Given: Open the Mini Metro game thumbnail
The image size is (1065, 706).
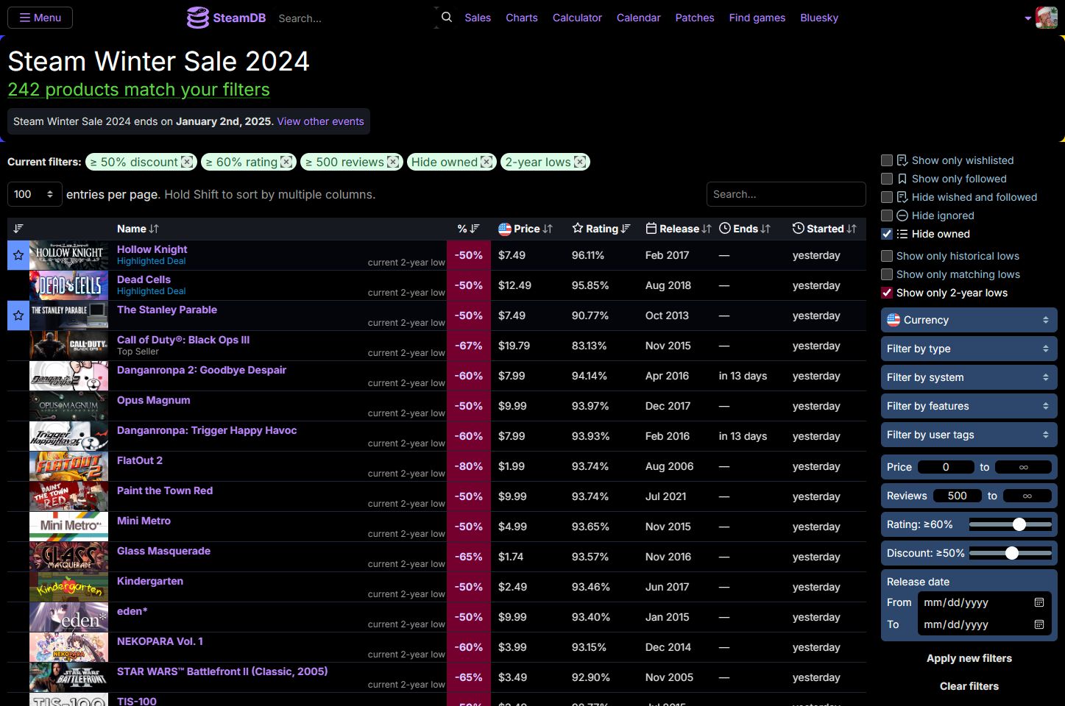Looking at the screenshot, I should coord(68,527).
